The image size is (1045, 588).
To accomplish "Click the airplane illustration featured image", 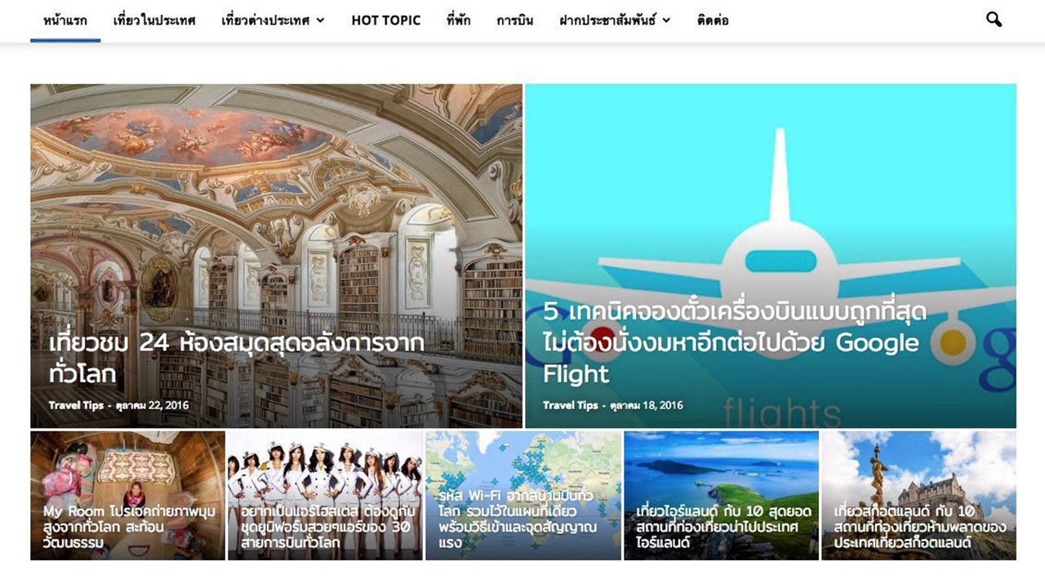I will pos(771,204).
